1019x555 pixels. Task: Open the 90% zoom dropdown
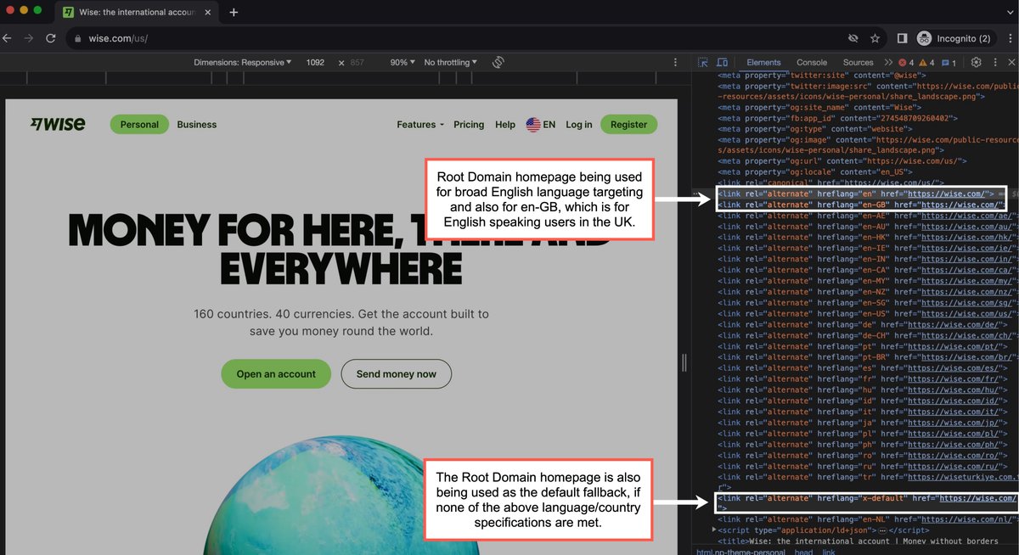tap(403, 62)
